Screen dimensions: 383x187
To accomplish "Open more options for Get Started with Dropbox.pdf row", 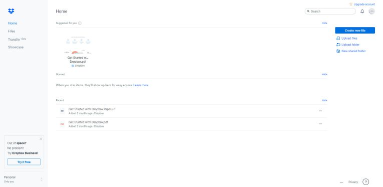I will [x=320, y=124].
